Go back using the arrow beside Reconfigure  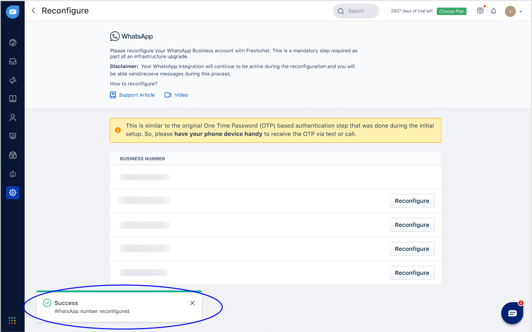pos(33,11)
